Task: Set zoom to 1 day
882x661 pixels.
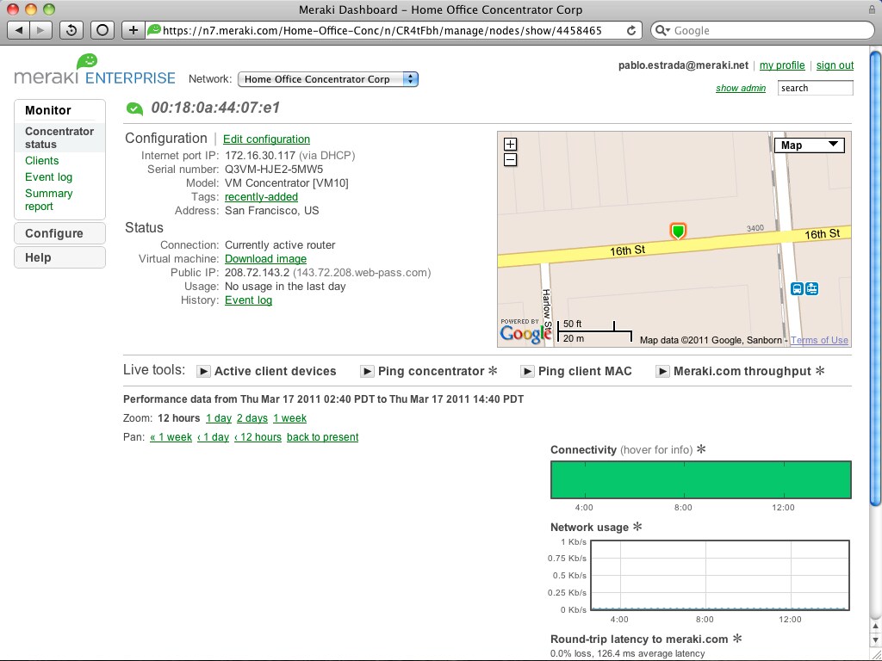Action: coord(219,418)
